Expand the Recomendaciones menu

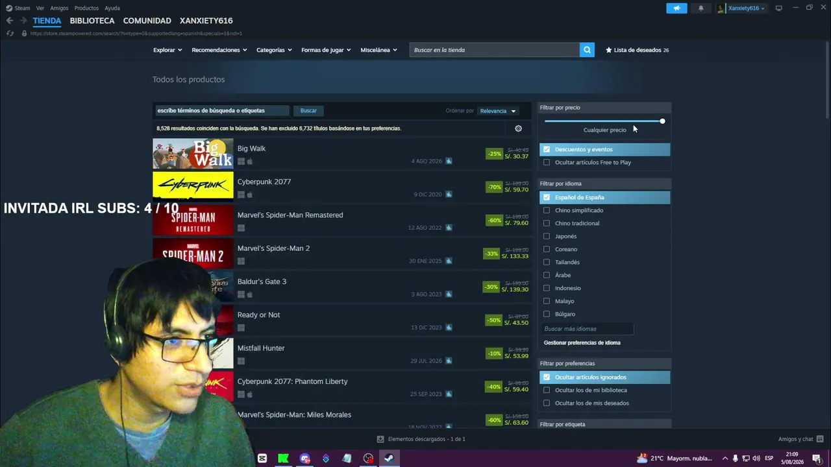click(x=219, y=50)
